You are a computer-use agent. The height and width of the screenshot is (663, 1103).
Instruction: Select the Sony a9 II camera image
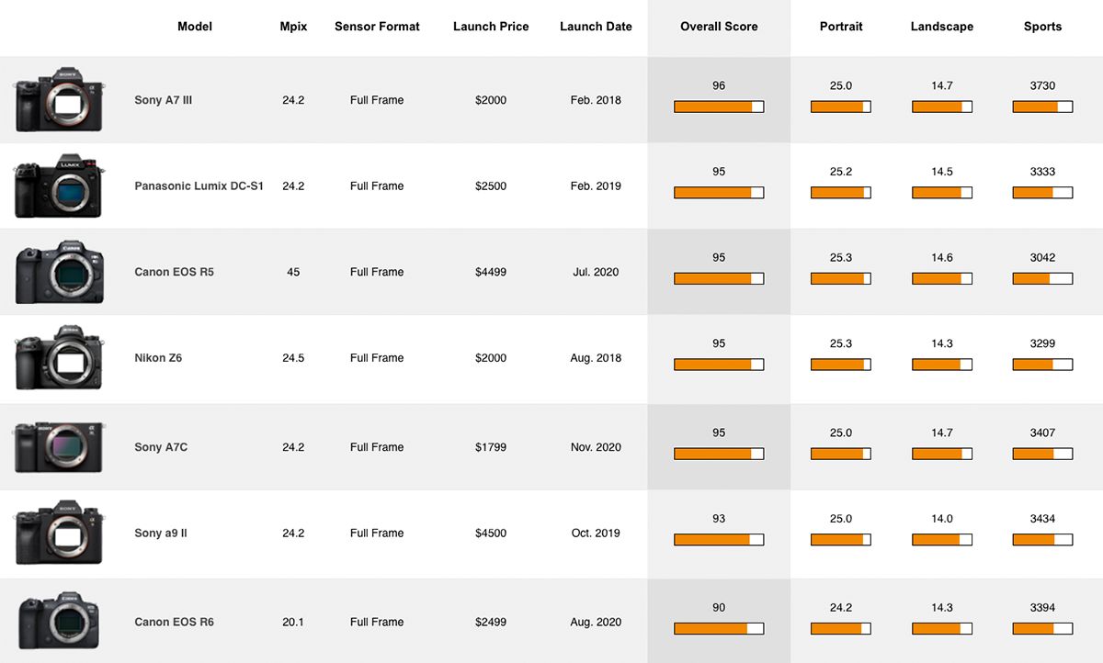59,534
